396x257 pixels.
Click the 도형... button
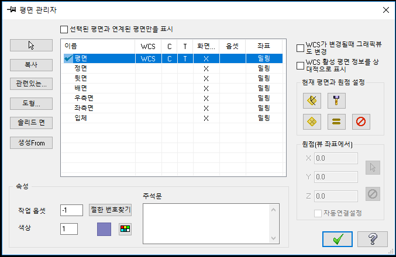click(32, 103)
